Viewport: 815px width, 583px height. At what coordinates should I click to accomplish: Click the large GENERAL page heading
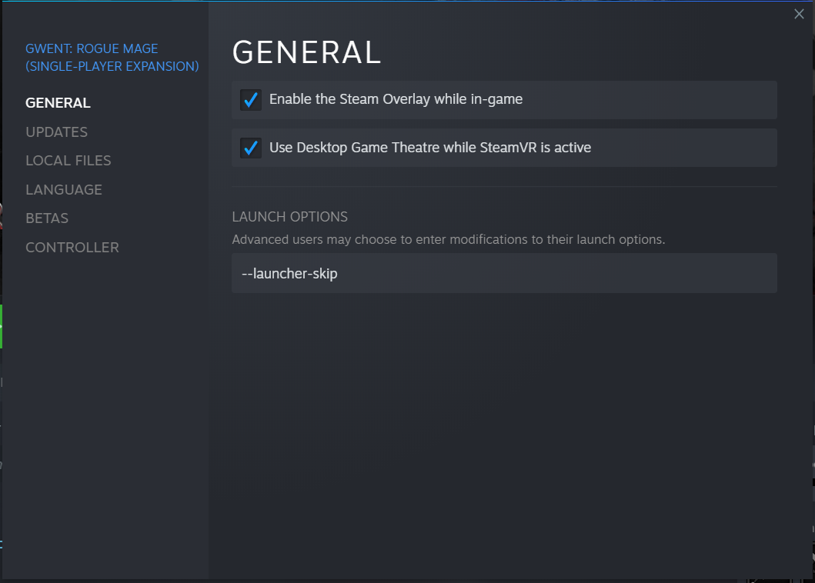[306, 52]
